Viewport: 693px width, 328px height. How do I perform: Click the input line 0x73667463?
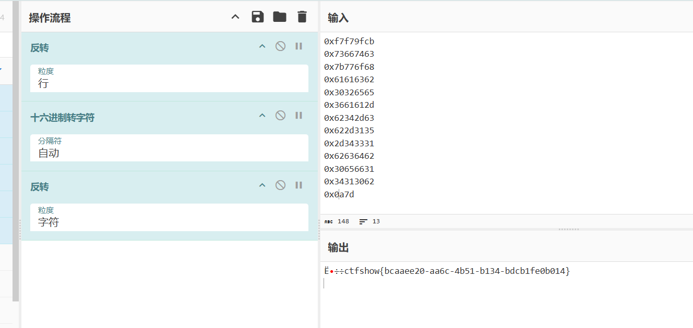[349, 54]
